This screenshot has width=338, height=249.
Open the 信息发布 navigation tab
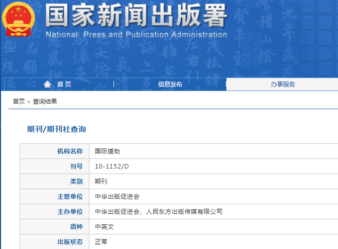click(170, 84)
